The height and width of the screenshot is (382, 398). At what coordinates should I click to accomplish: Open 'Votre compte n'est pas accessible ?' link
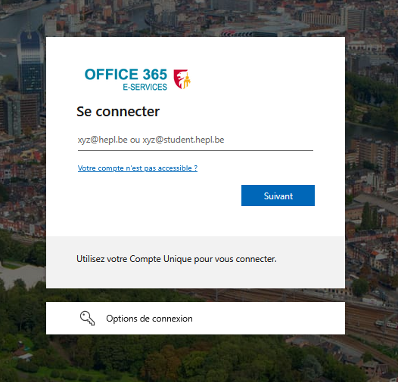(x=138, y=168)
